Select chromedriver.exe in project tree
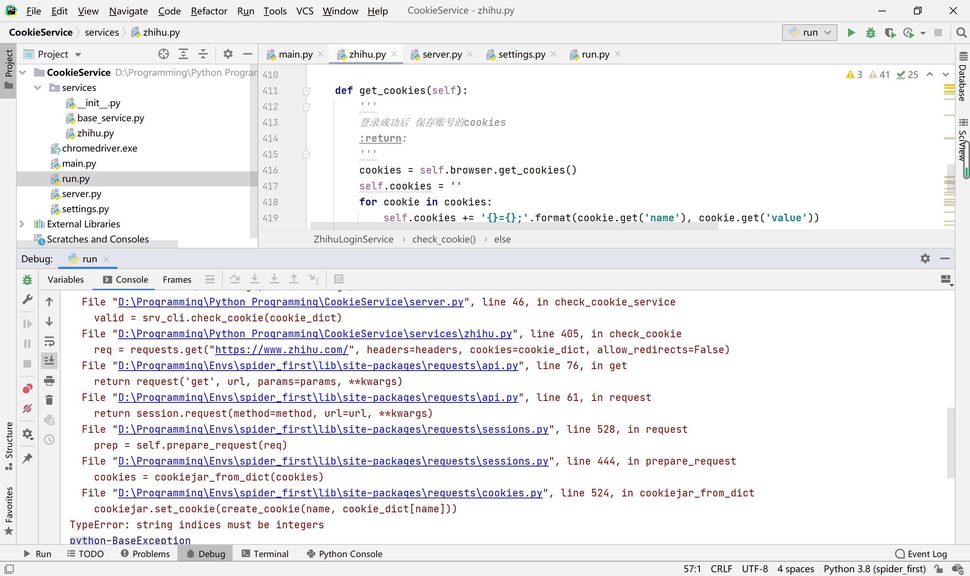The width and height of the screenshot is (970, 576). 99,148
